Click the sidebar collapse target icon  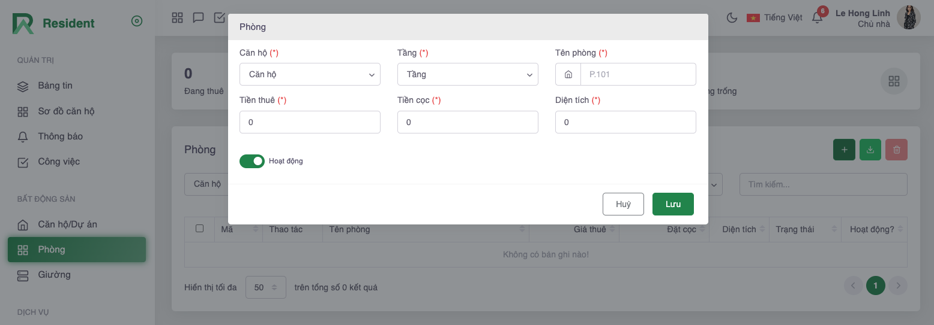point(137,22)
